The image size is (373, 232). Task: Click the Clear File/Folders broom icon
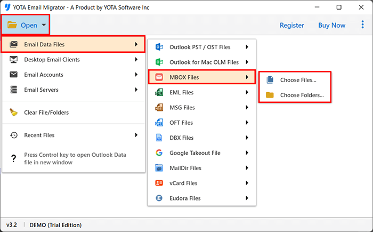click(13, 112)
